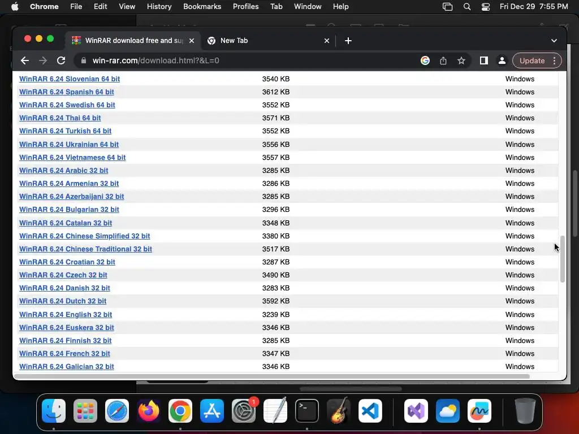579x434 pixels.
Task: Open Visual Studio Code from the Dock
Action: [370, 411]
